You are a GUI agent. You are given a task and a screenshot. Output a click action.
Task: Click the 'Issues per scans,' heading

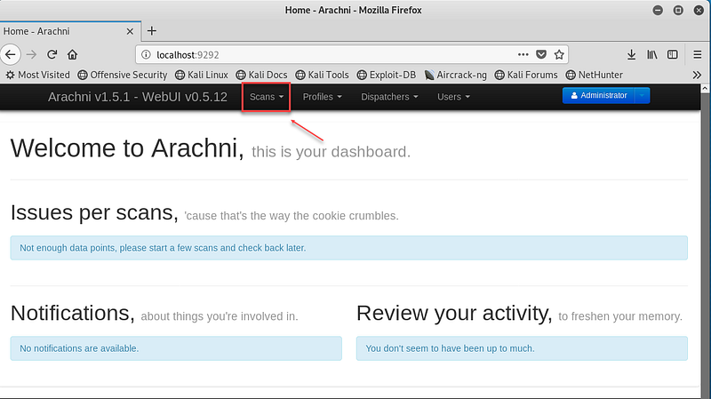click(x=94, y=212)
